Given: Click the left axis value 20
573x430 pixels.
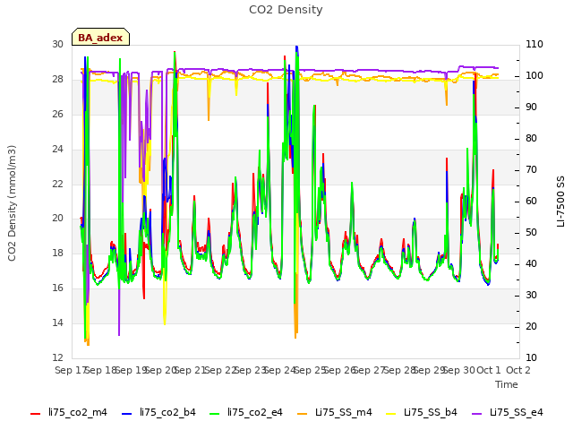Looking at the screenshot, I should (57, 219).
